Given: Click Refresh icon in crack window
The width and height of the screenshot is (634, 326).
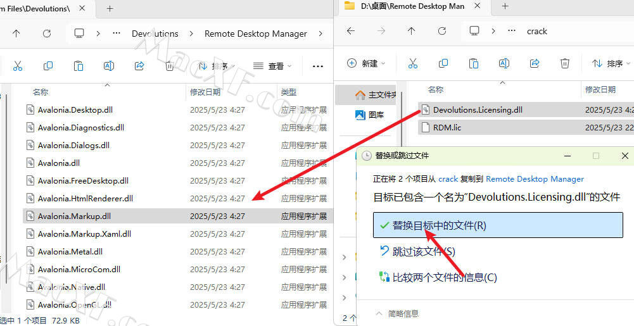Looking at the screenshot, I should [442, 31].
